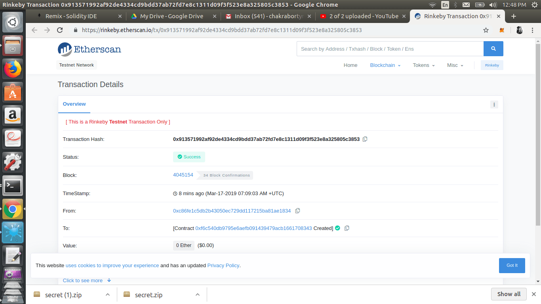Bookmark this page with the star icon
This screenshot has width=541, height=304.
[486, 30]
